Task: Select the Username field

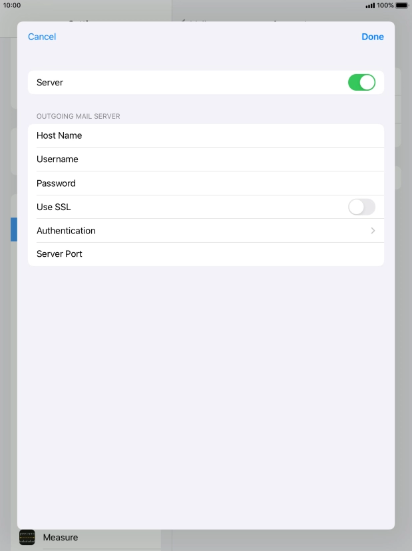Action: (x=206, y=159)
